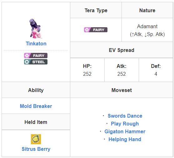Open the Sitrus Berry link
Image resolution: width=174 pixels, height=158 pixels.
[36, 149]
